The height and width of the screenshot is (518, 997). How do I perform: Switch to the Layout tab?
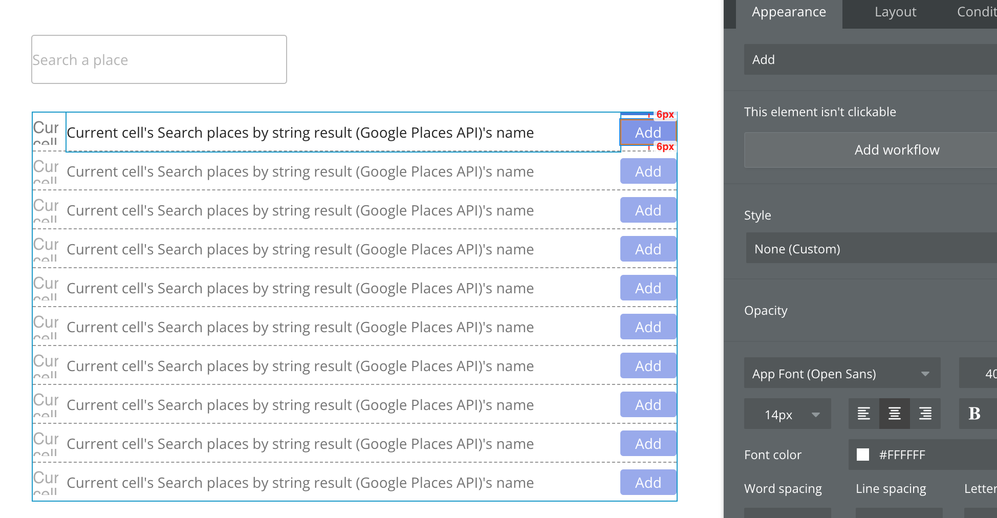coord(895,12)
